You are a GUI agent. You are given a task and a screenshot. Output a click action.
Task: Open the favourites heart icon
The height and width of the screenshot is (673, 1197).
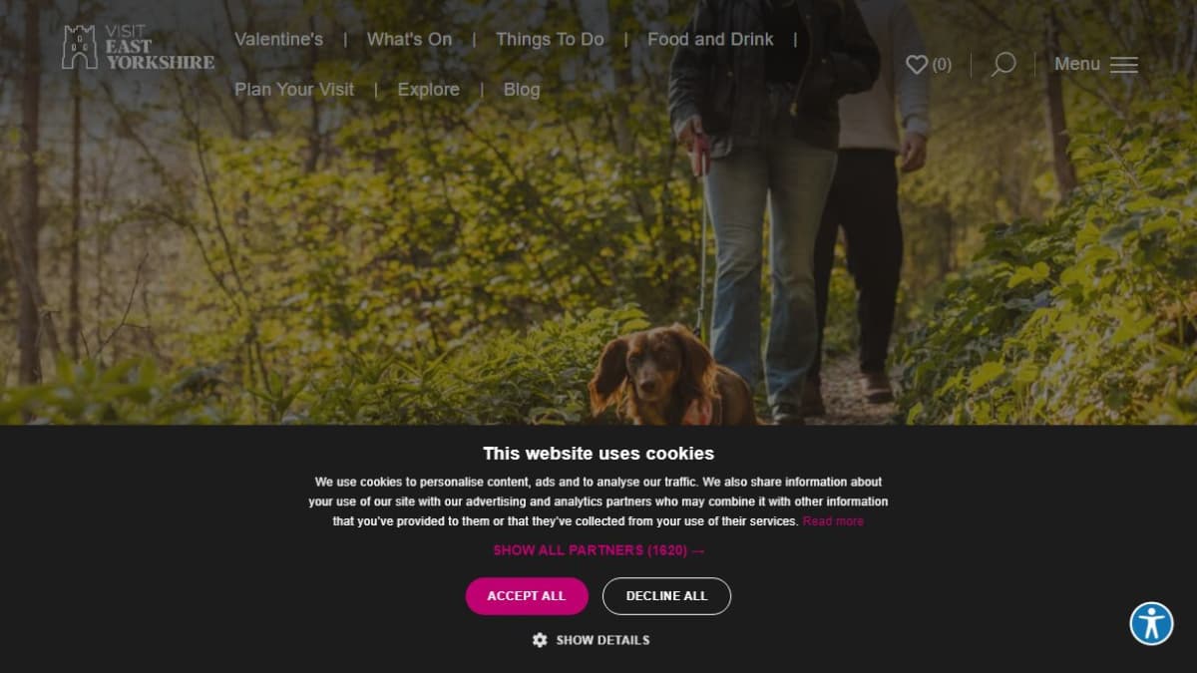(917, 64)
